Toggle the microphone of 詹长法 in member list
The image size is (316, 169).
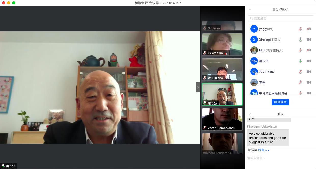point(300,61)
